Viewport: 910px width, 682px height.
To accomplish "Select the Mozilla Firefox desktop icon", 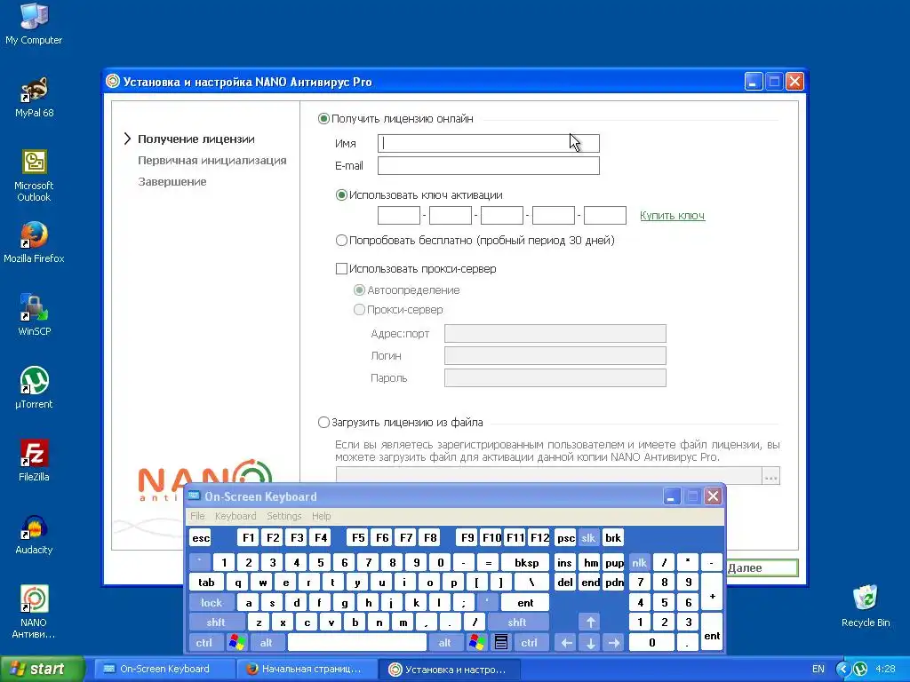I will coord(34,242).
